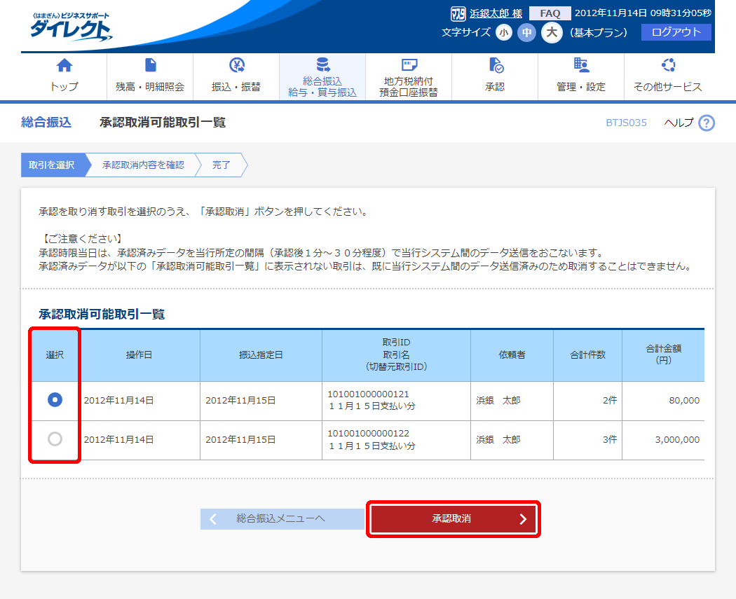Viewport: 736px width, 599px height.
Task: Set text size to 大
Action: (552, 32)
